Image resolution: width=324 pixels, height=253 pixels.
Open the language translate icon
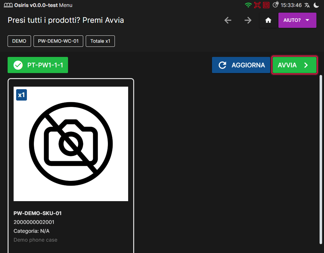[x=307, y=5]
